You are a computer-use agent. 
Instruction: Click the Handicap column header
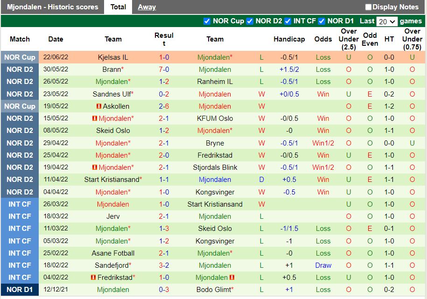click(289, 39)
